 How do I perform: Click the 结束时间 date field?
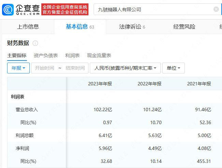pyautogui.click(x=75, y=68)
